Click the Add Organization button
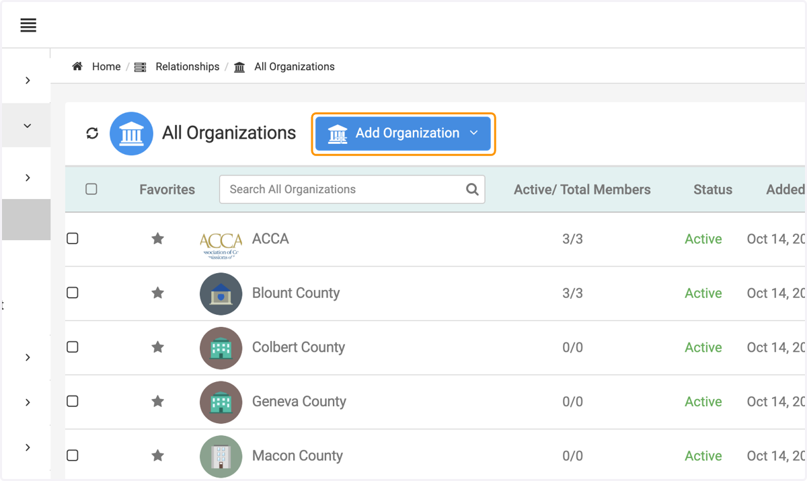 coord(403,133)
